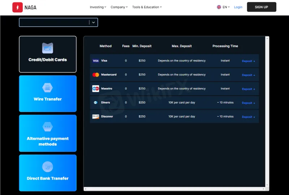Click Deposit link in the Mastercard row

(248, 75)
